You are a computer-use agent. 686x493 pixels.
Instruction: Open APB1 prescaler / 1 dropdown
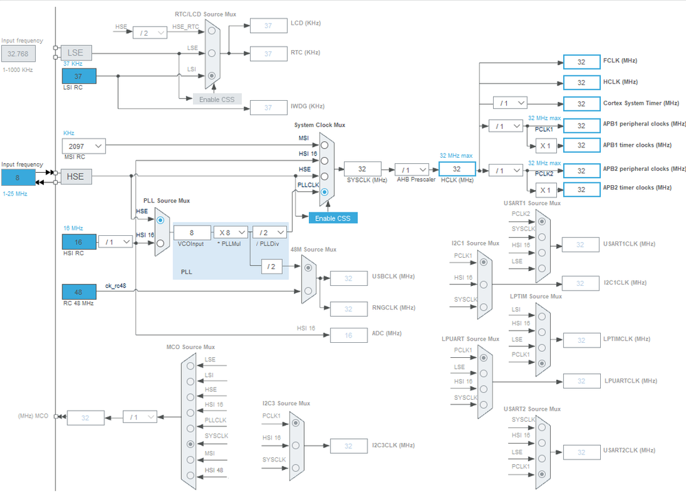pos(506,126)
